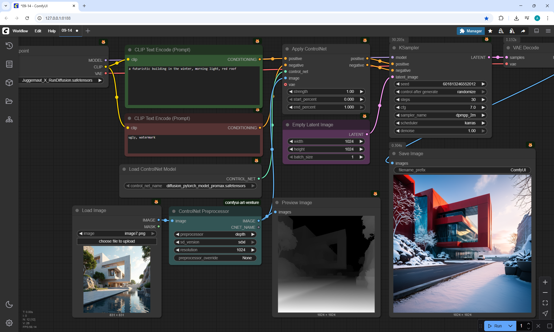This screenshot has height=332, width=554.
Task: Zoom in canvas with plus icon
Action: point(545,282)
